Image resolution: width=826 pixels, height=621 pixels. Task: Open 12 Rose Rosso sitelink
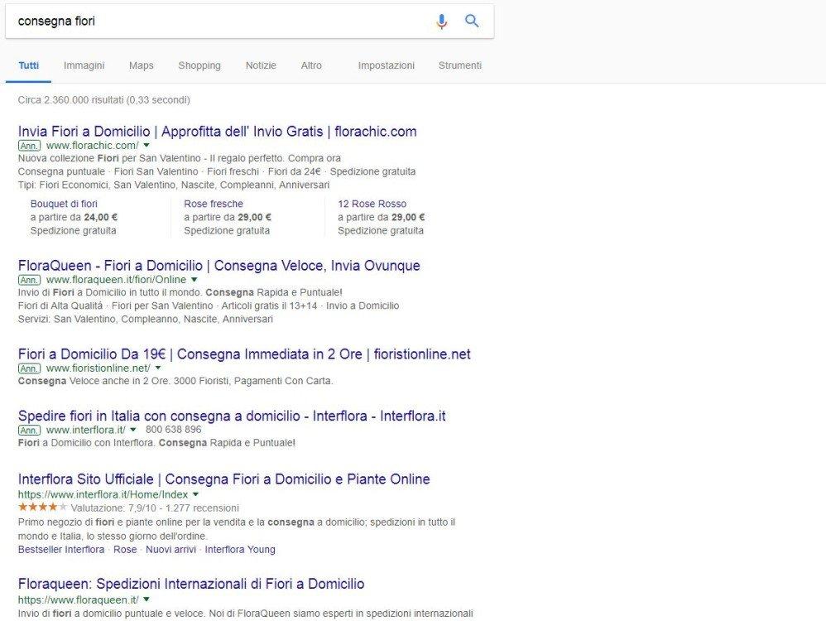(372, 204)
